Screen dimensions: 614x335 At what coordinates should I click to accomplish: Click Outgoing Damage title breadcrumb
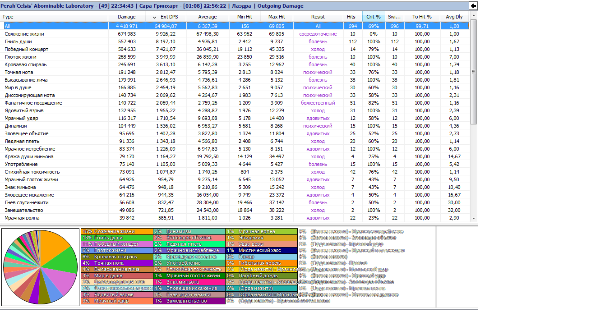(280, 6)
